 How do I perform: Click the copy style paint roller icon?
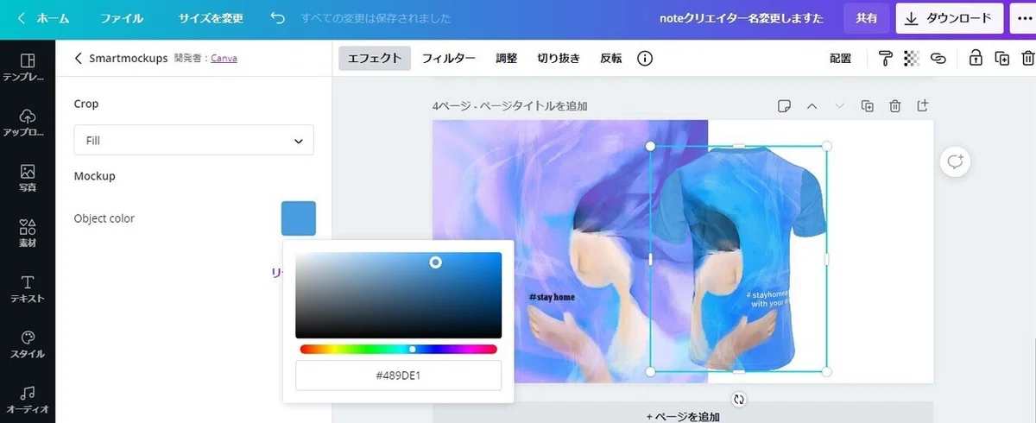coord(886,59)
